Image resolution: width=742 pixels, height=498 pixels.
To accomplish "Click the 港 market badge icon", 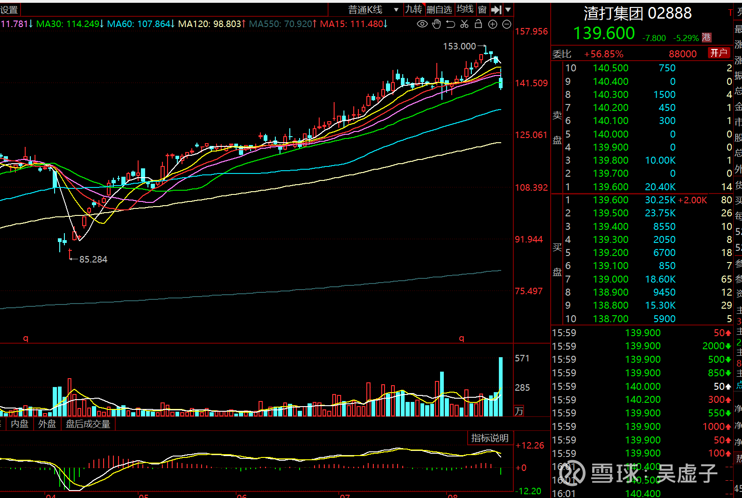I will pyautogui.click(x=707, y=37).
